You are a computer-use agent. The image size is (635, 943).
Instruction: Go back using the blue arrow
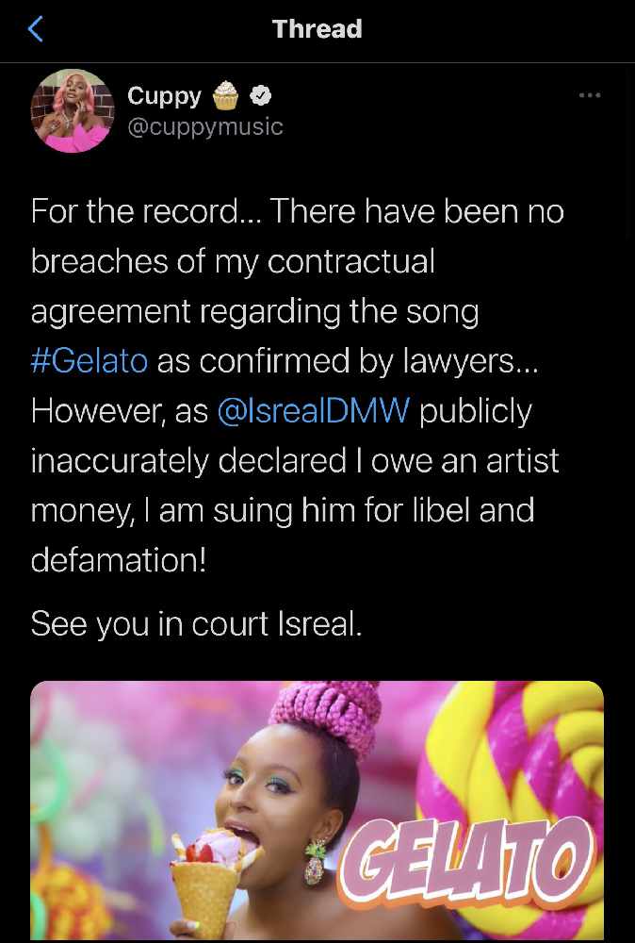point(36,29)
